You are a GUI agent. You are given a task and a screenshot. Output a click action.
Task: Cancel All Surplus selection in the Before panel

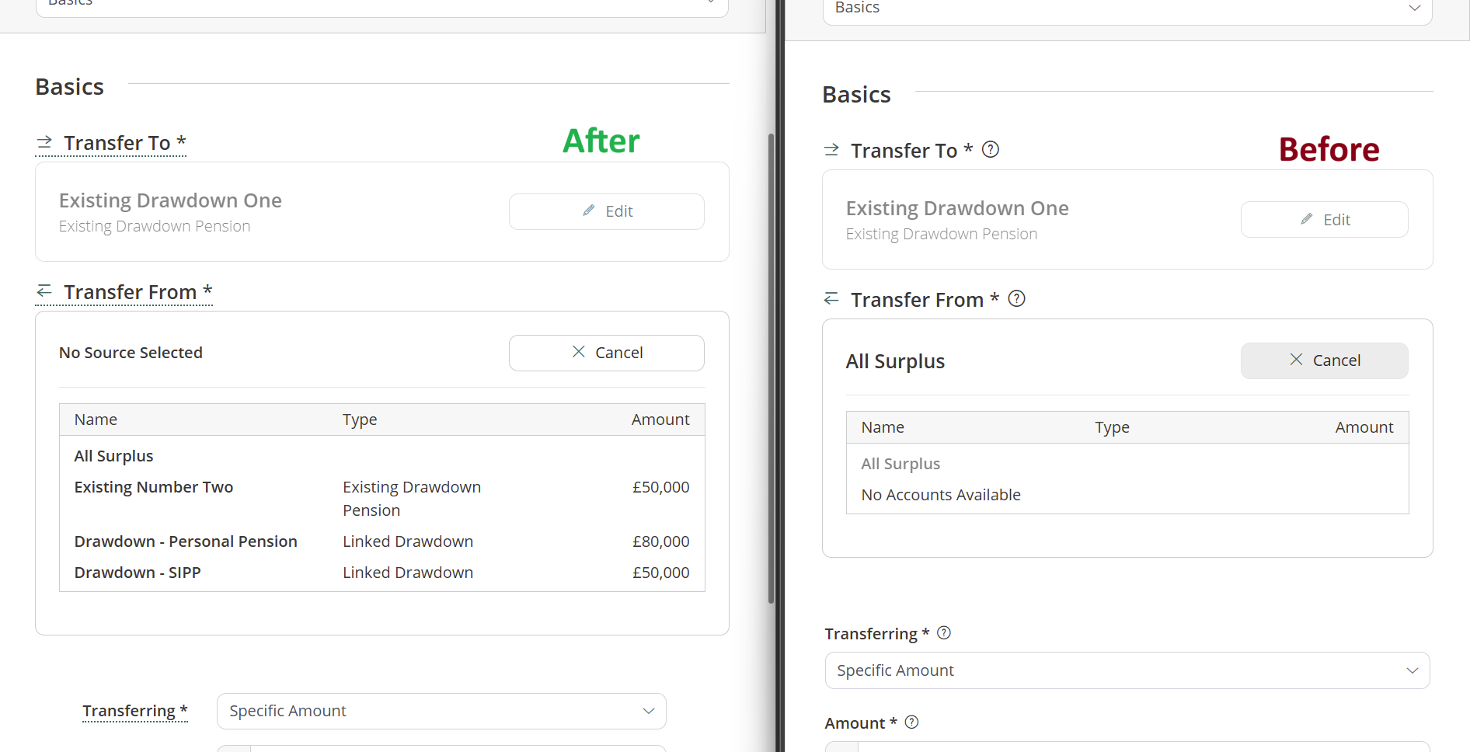(1324, 360)
